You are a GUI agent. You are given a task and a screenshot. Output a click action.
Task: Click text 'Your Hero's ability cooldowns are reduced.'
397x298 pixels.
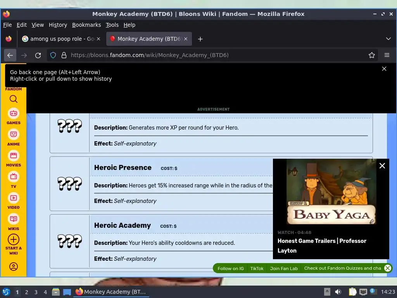182,243
